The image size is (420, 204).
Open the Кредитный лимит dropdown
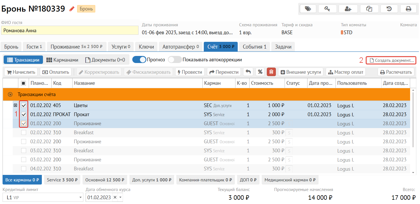(81, 198)
